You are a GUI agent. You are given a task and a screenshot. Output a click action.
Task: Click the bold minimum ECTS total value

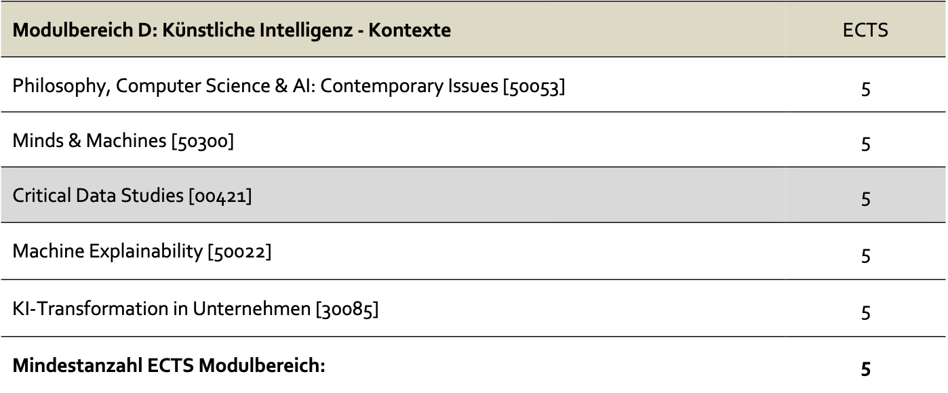click(865, 369)
